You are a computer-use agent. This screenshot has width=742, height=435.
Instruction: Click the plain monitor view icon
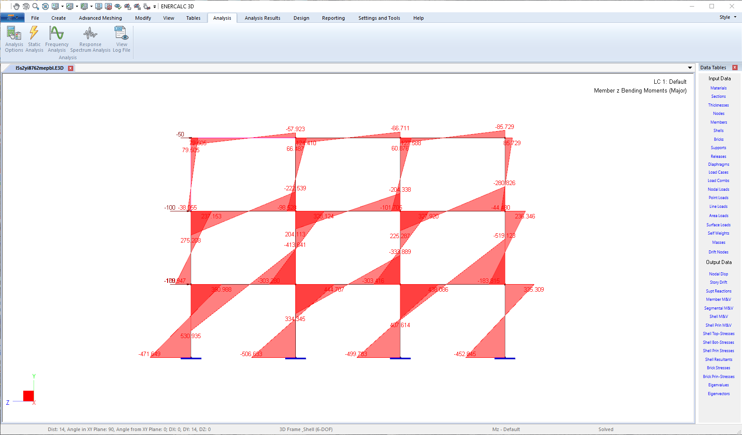99,6
